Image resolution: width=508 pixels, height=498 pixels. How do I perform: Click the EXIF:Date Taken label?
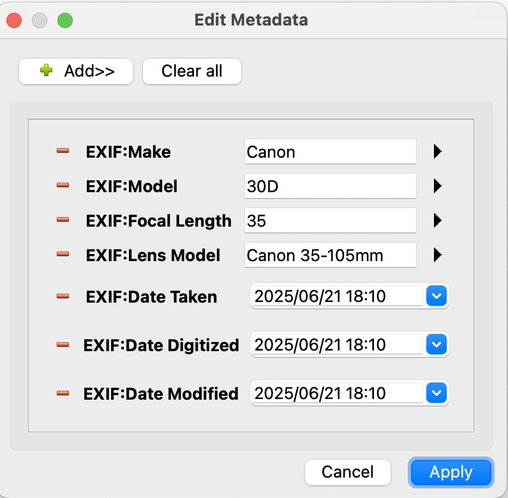151,297
